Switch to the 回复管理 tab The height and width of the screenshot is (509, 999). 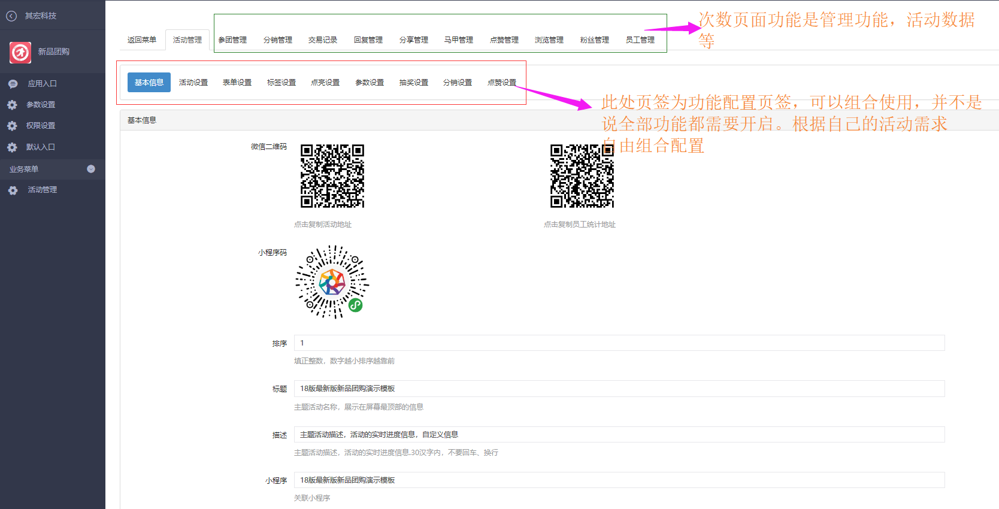(x=368, y=40)
